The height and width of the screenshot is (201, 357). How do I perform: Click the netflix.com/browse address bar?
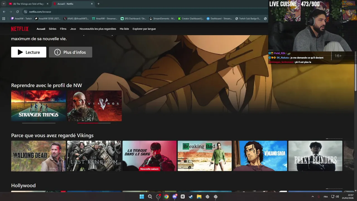tap(145, 12)
